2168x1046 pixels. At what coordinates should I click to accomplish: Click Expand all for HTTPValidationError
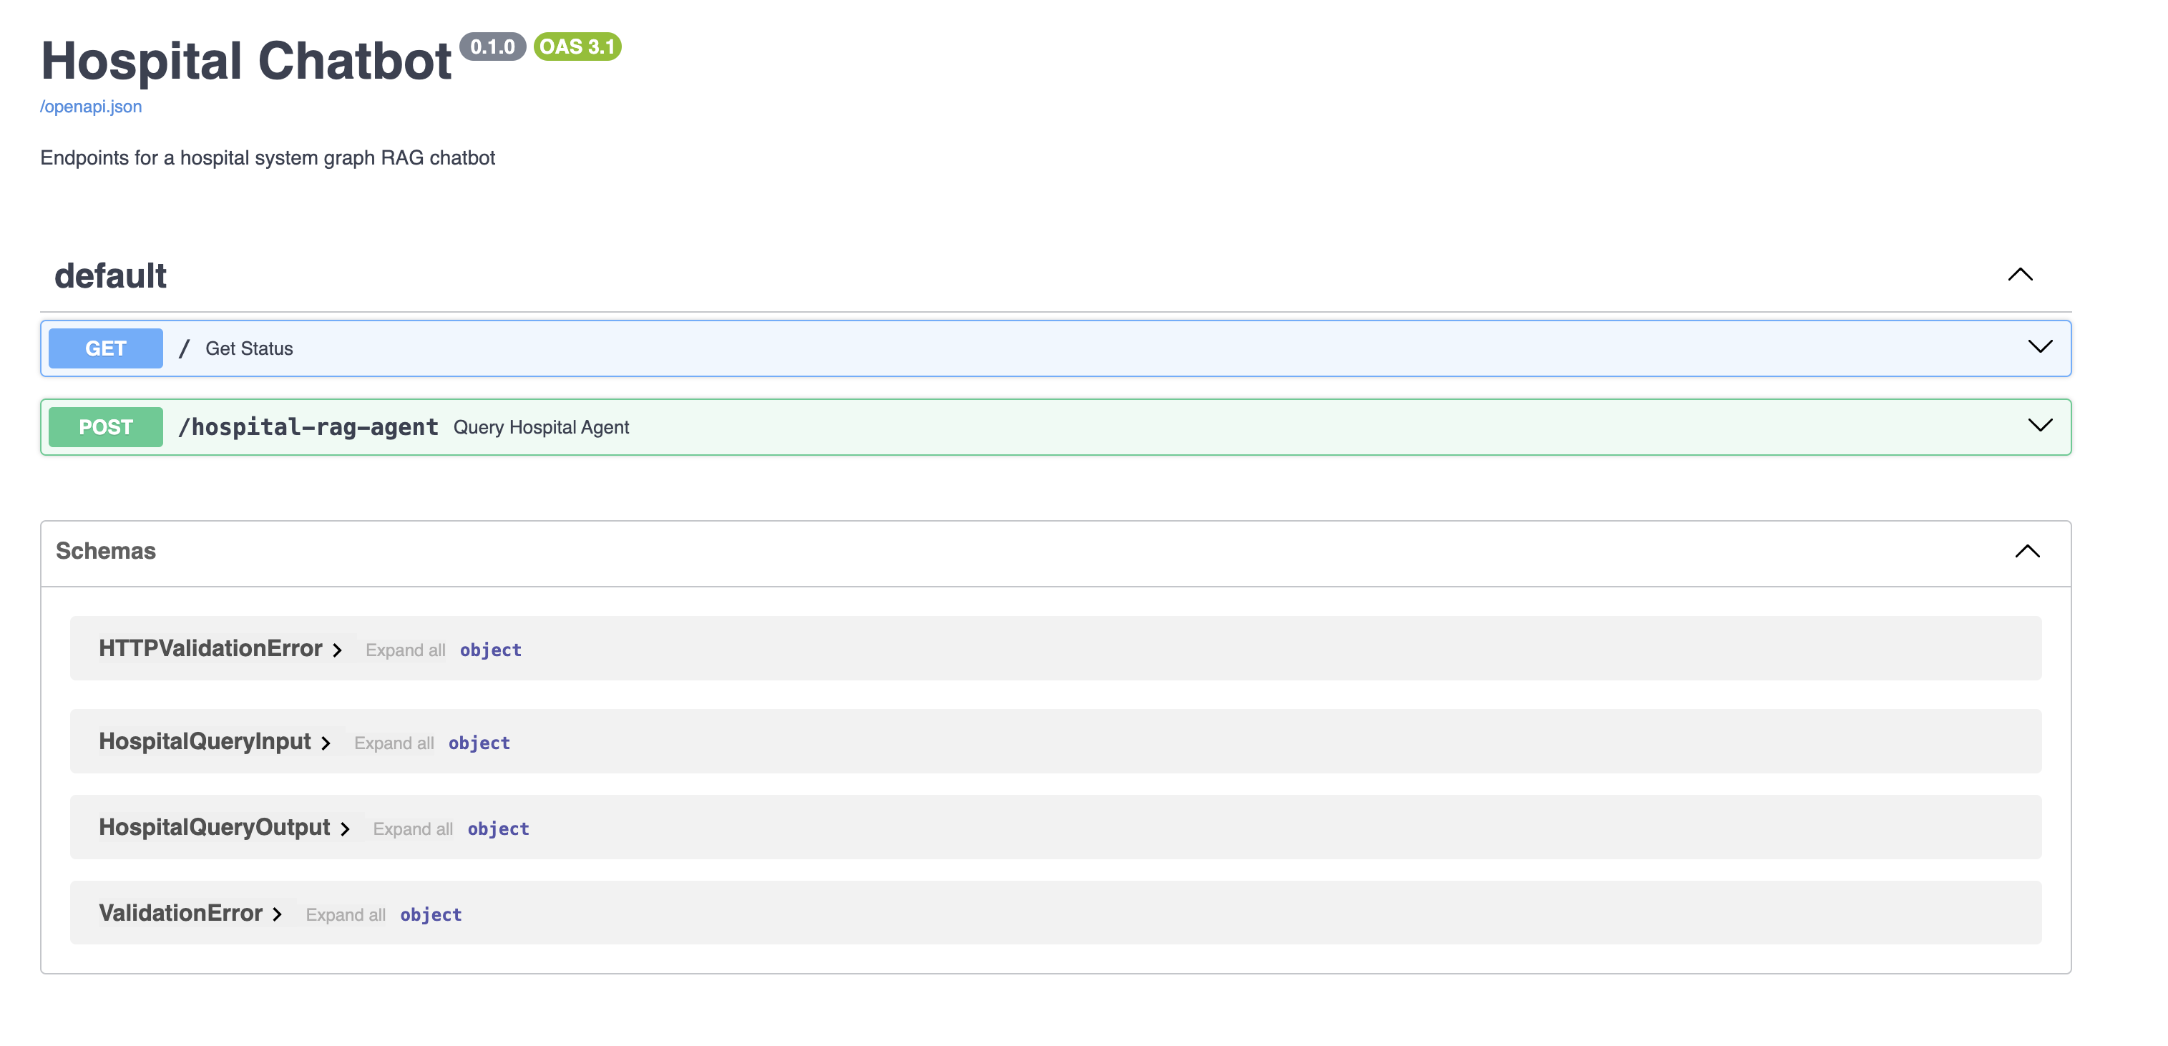click(x=405, y=650)
